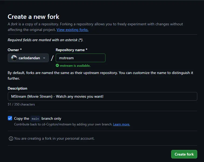This screenshot has width=204, height=162.
Task: Click the 'main' branch name label
Action: (x=35, y=119)
